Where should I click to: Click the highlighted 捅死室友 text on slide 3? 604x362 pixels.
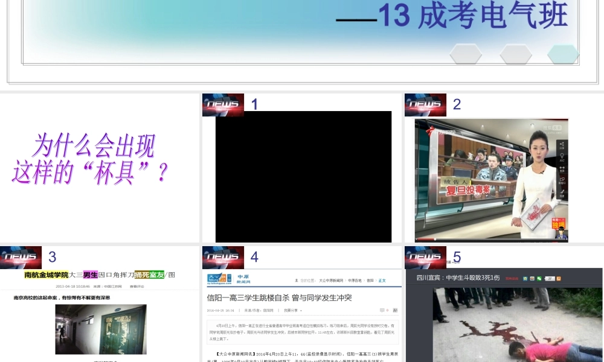tap(149, 275)
